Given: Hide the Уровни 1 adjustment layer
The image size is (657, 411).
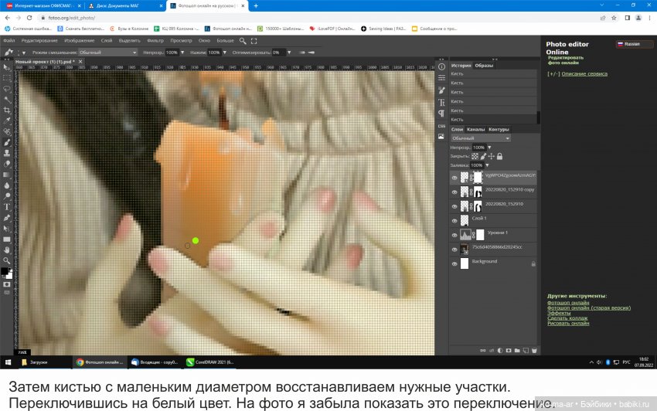Looking at the screenshot, I should 454,235.
